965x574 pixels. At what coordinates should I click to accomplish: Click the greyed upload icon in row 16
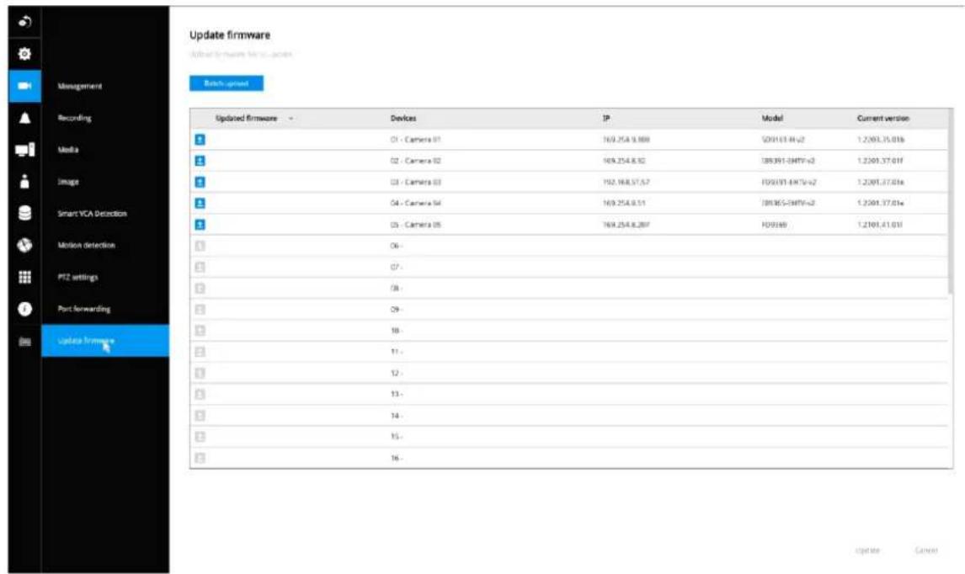pos(200,459)
